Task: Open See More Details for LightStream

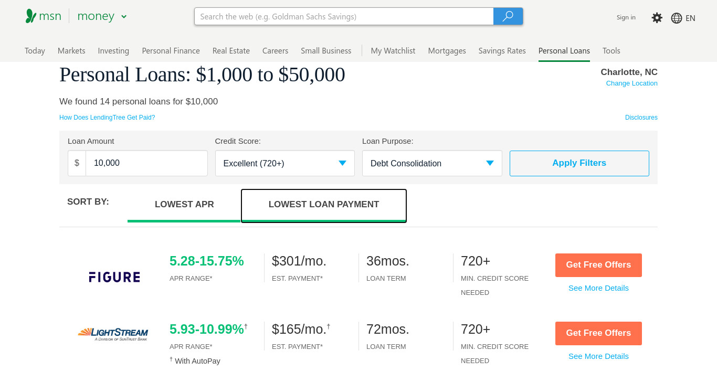Action: pyautogui.click(x=598, y=356)
